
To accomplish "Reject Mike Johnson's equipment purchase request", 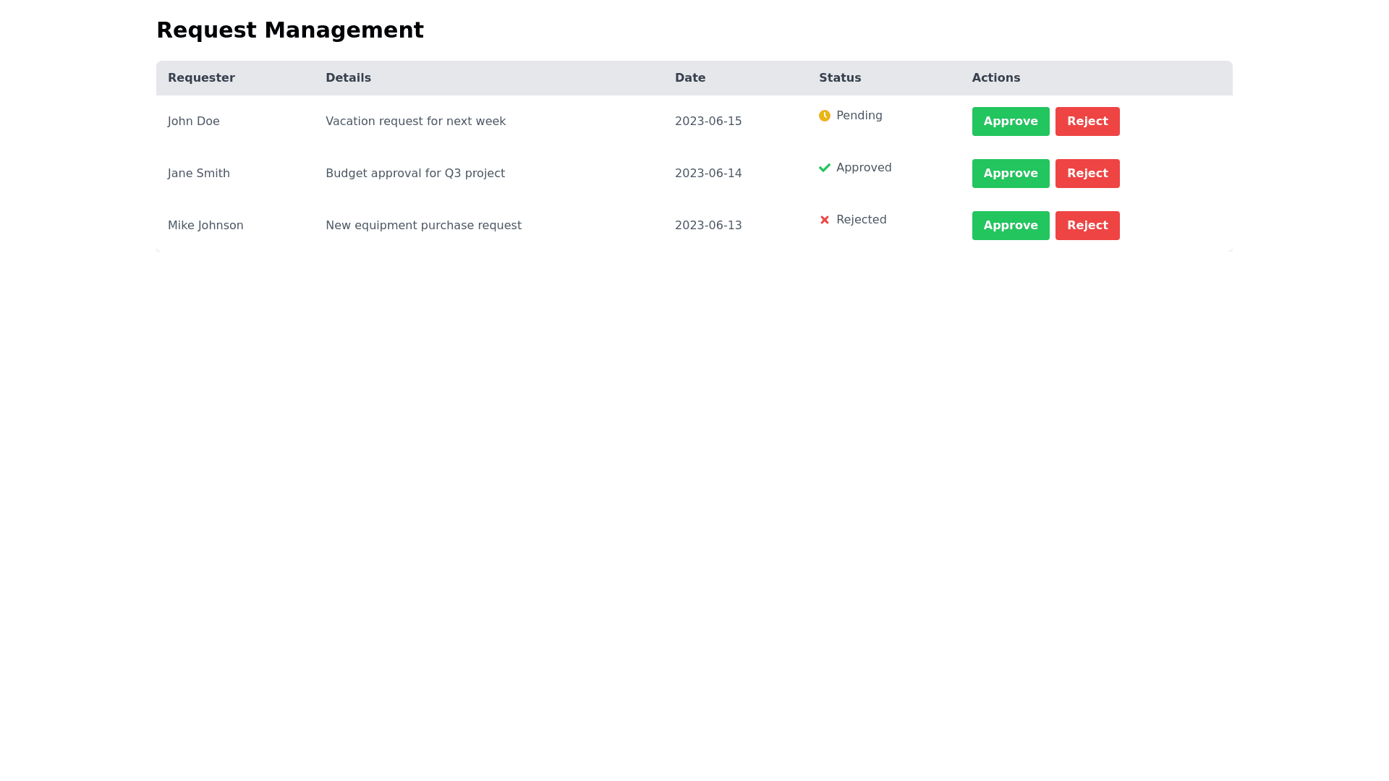I will click(x=1087, y=226).
